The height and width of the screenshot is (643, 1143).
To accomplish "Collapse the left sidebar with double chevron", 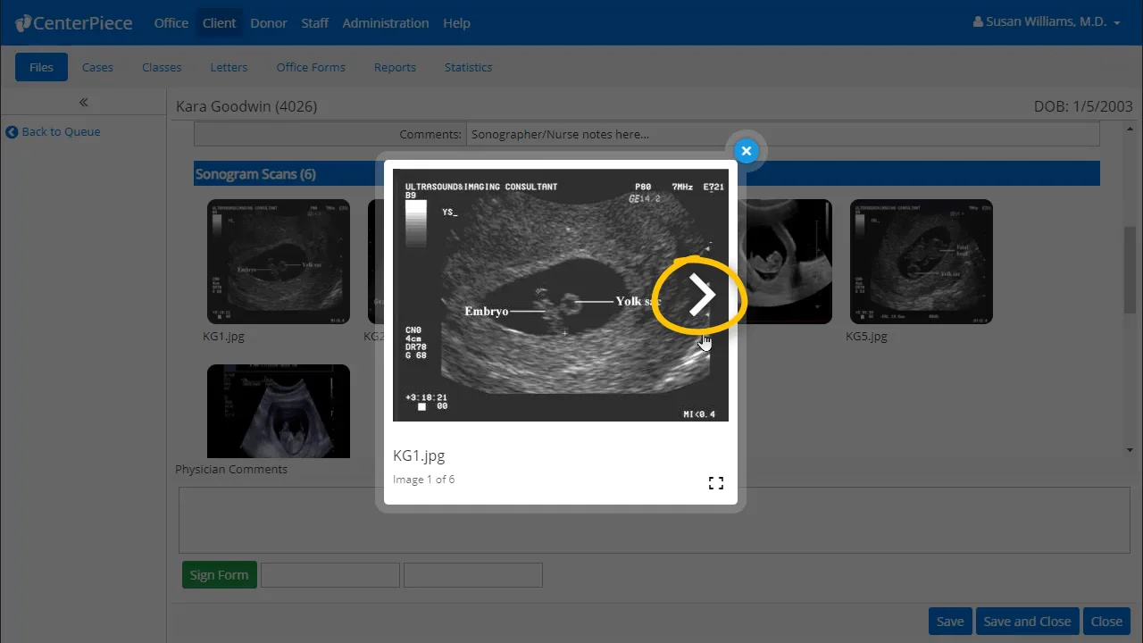I will (x=83, y=102).
